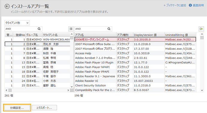Select client row 小林 太志
Viewport: 207px width, 113px height.
pyautogui.click(x=37, y=81)
